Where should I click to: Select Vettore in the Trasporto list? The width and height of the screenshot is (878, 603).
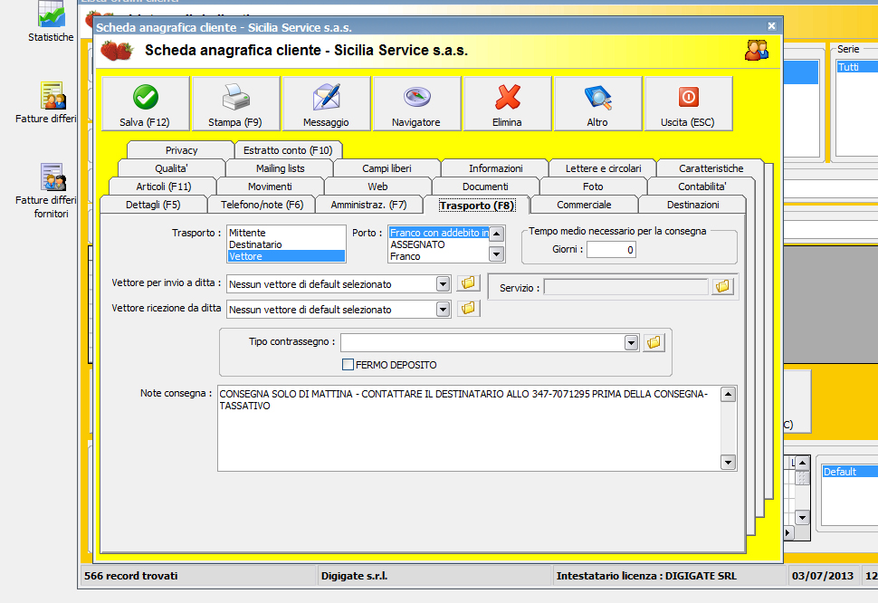pyautogui.click(x=286, y=256)
